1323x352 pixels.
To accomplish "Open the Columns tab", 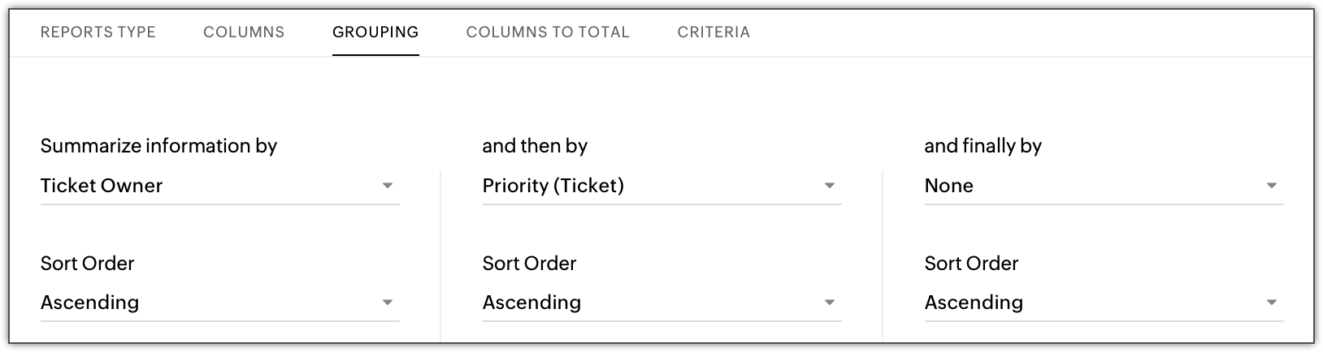I will click(244, 32).
